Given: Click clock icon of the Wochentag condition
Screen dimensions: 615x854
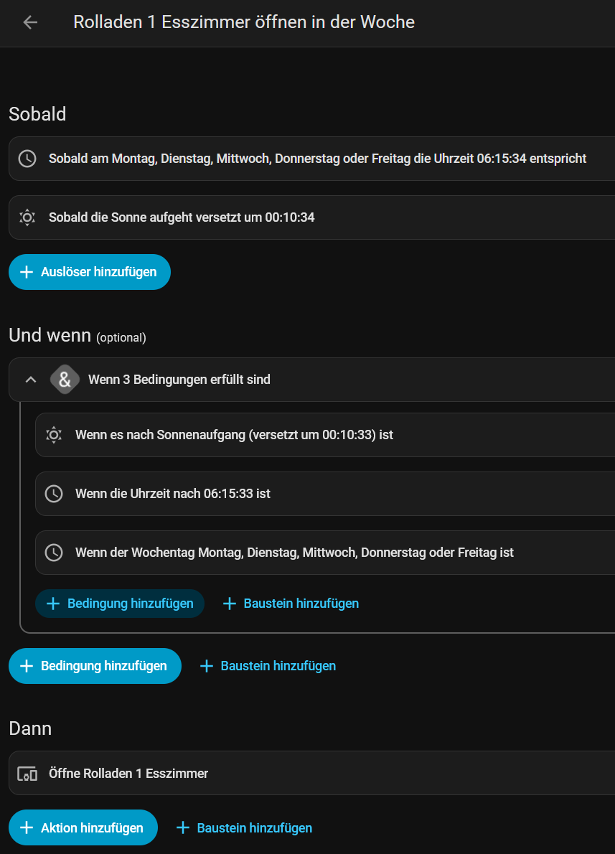Looking at the screenshot, I should 54,553.
